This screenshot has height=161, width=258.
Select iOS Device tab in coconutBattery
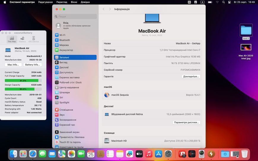coord(34,39)
